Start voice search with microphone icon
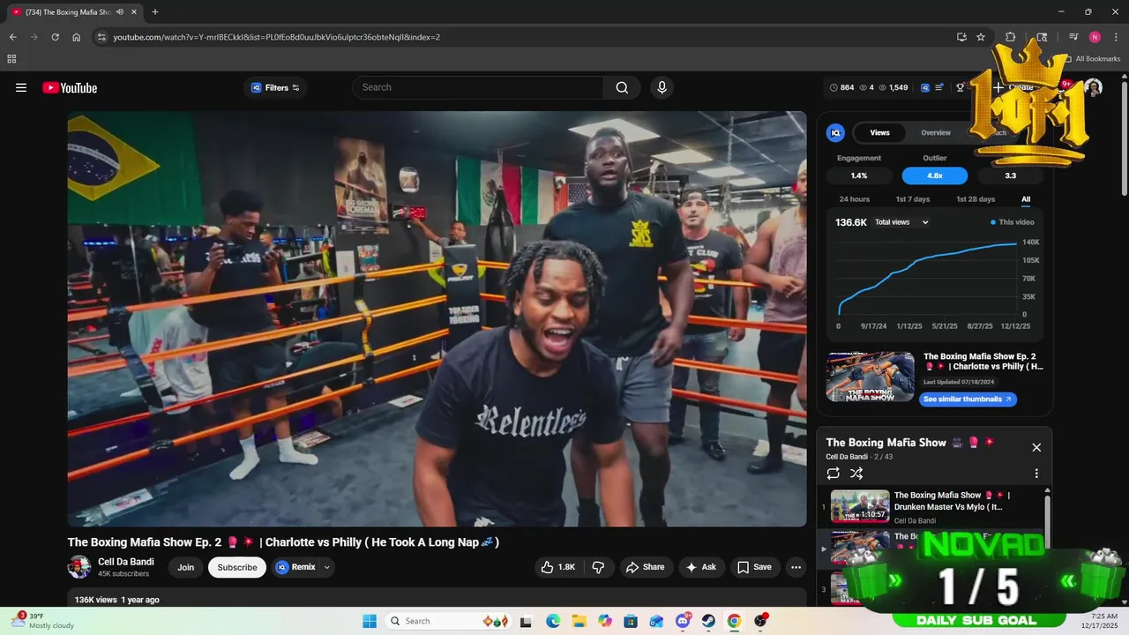1129x635 pixels. click(662, 87)
